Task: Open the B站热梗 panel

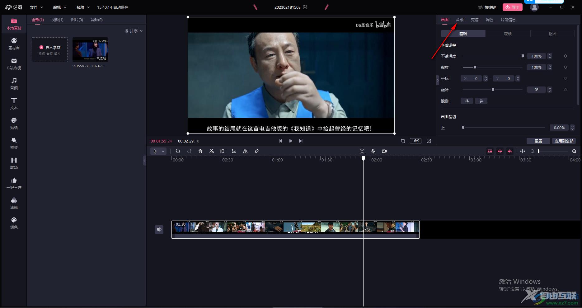Action: 14,64
